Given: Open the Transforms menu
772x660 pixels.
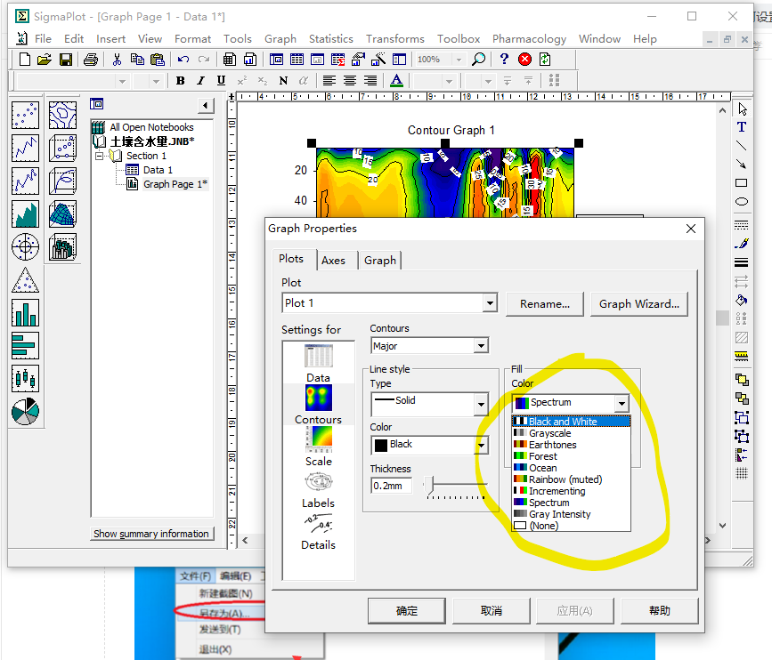Looking at the screenshot, I should pyautogui.click(x=394, y=38).
